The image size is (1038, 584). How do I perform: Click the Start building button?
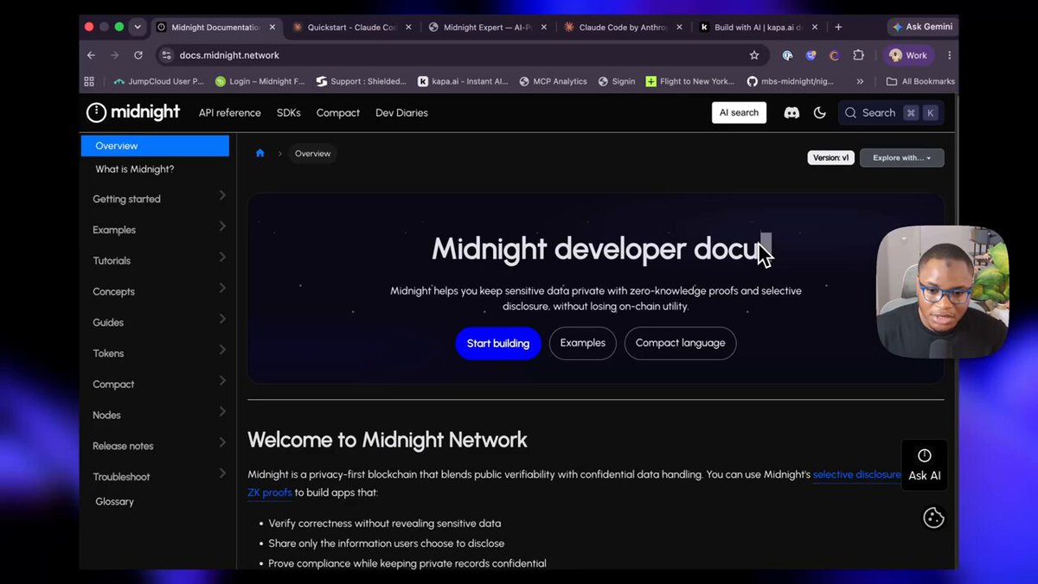498,343
